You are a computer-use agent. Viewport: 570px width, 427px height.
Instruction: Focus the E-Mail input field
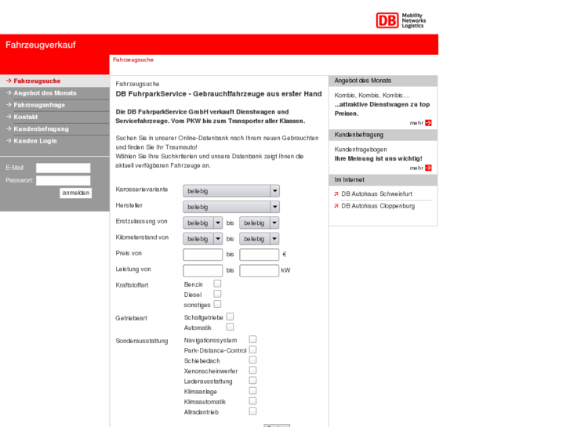[x=64, y=168]
